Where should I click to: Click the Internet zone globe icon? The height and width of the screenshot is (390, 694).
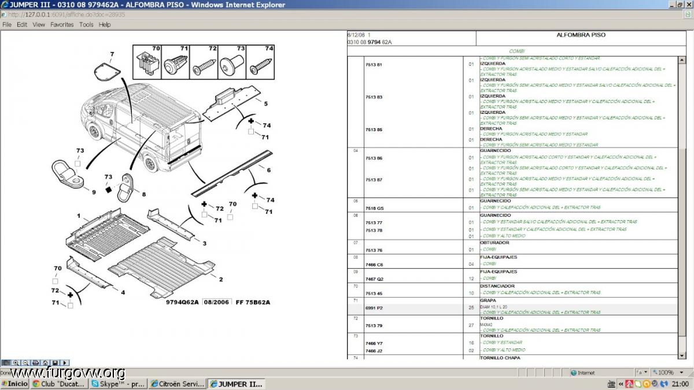574,373
